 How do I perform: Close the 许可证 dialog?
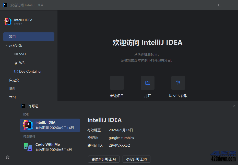(x=233, y=106)
